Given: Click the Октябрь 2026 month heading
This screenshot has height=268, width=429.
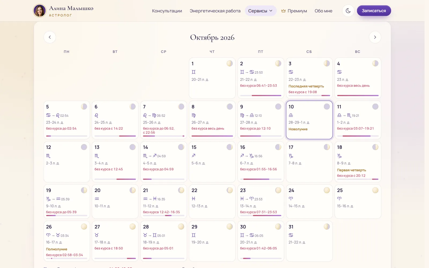Looking at the screenshot, I should tap(212, 37).
